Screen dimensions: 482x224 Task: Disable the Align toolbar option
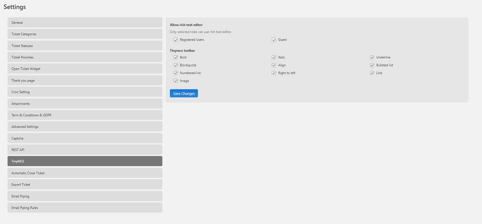click(x=274, y=65)
